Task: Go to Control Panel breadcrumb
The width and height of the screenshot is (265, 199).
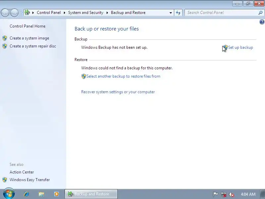Action: pos(49,13)
